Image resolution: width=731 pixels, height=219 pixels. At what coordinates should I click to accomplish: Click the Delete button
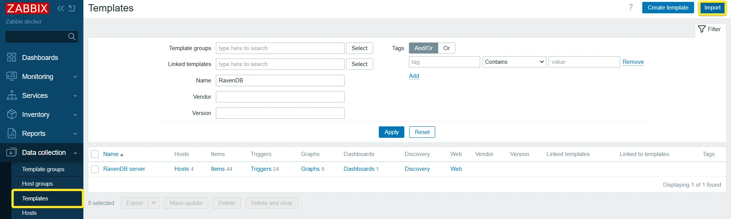pos(227,203)
